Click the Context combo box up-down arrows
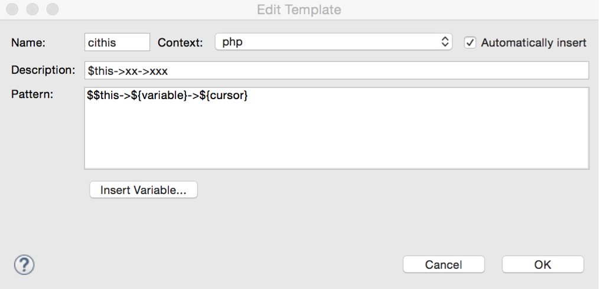 point(445,42)
